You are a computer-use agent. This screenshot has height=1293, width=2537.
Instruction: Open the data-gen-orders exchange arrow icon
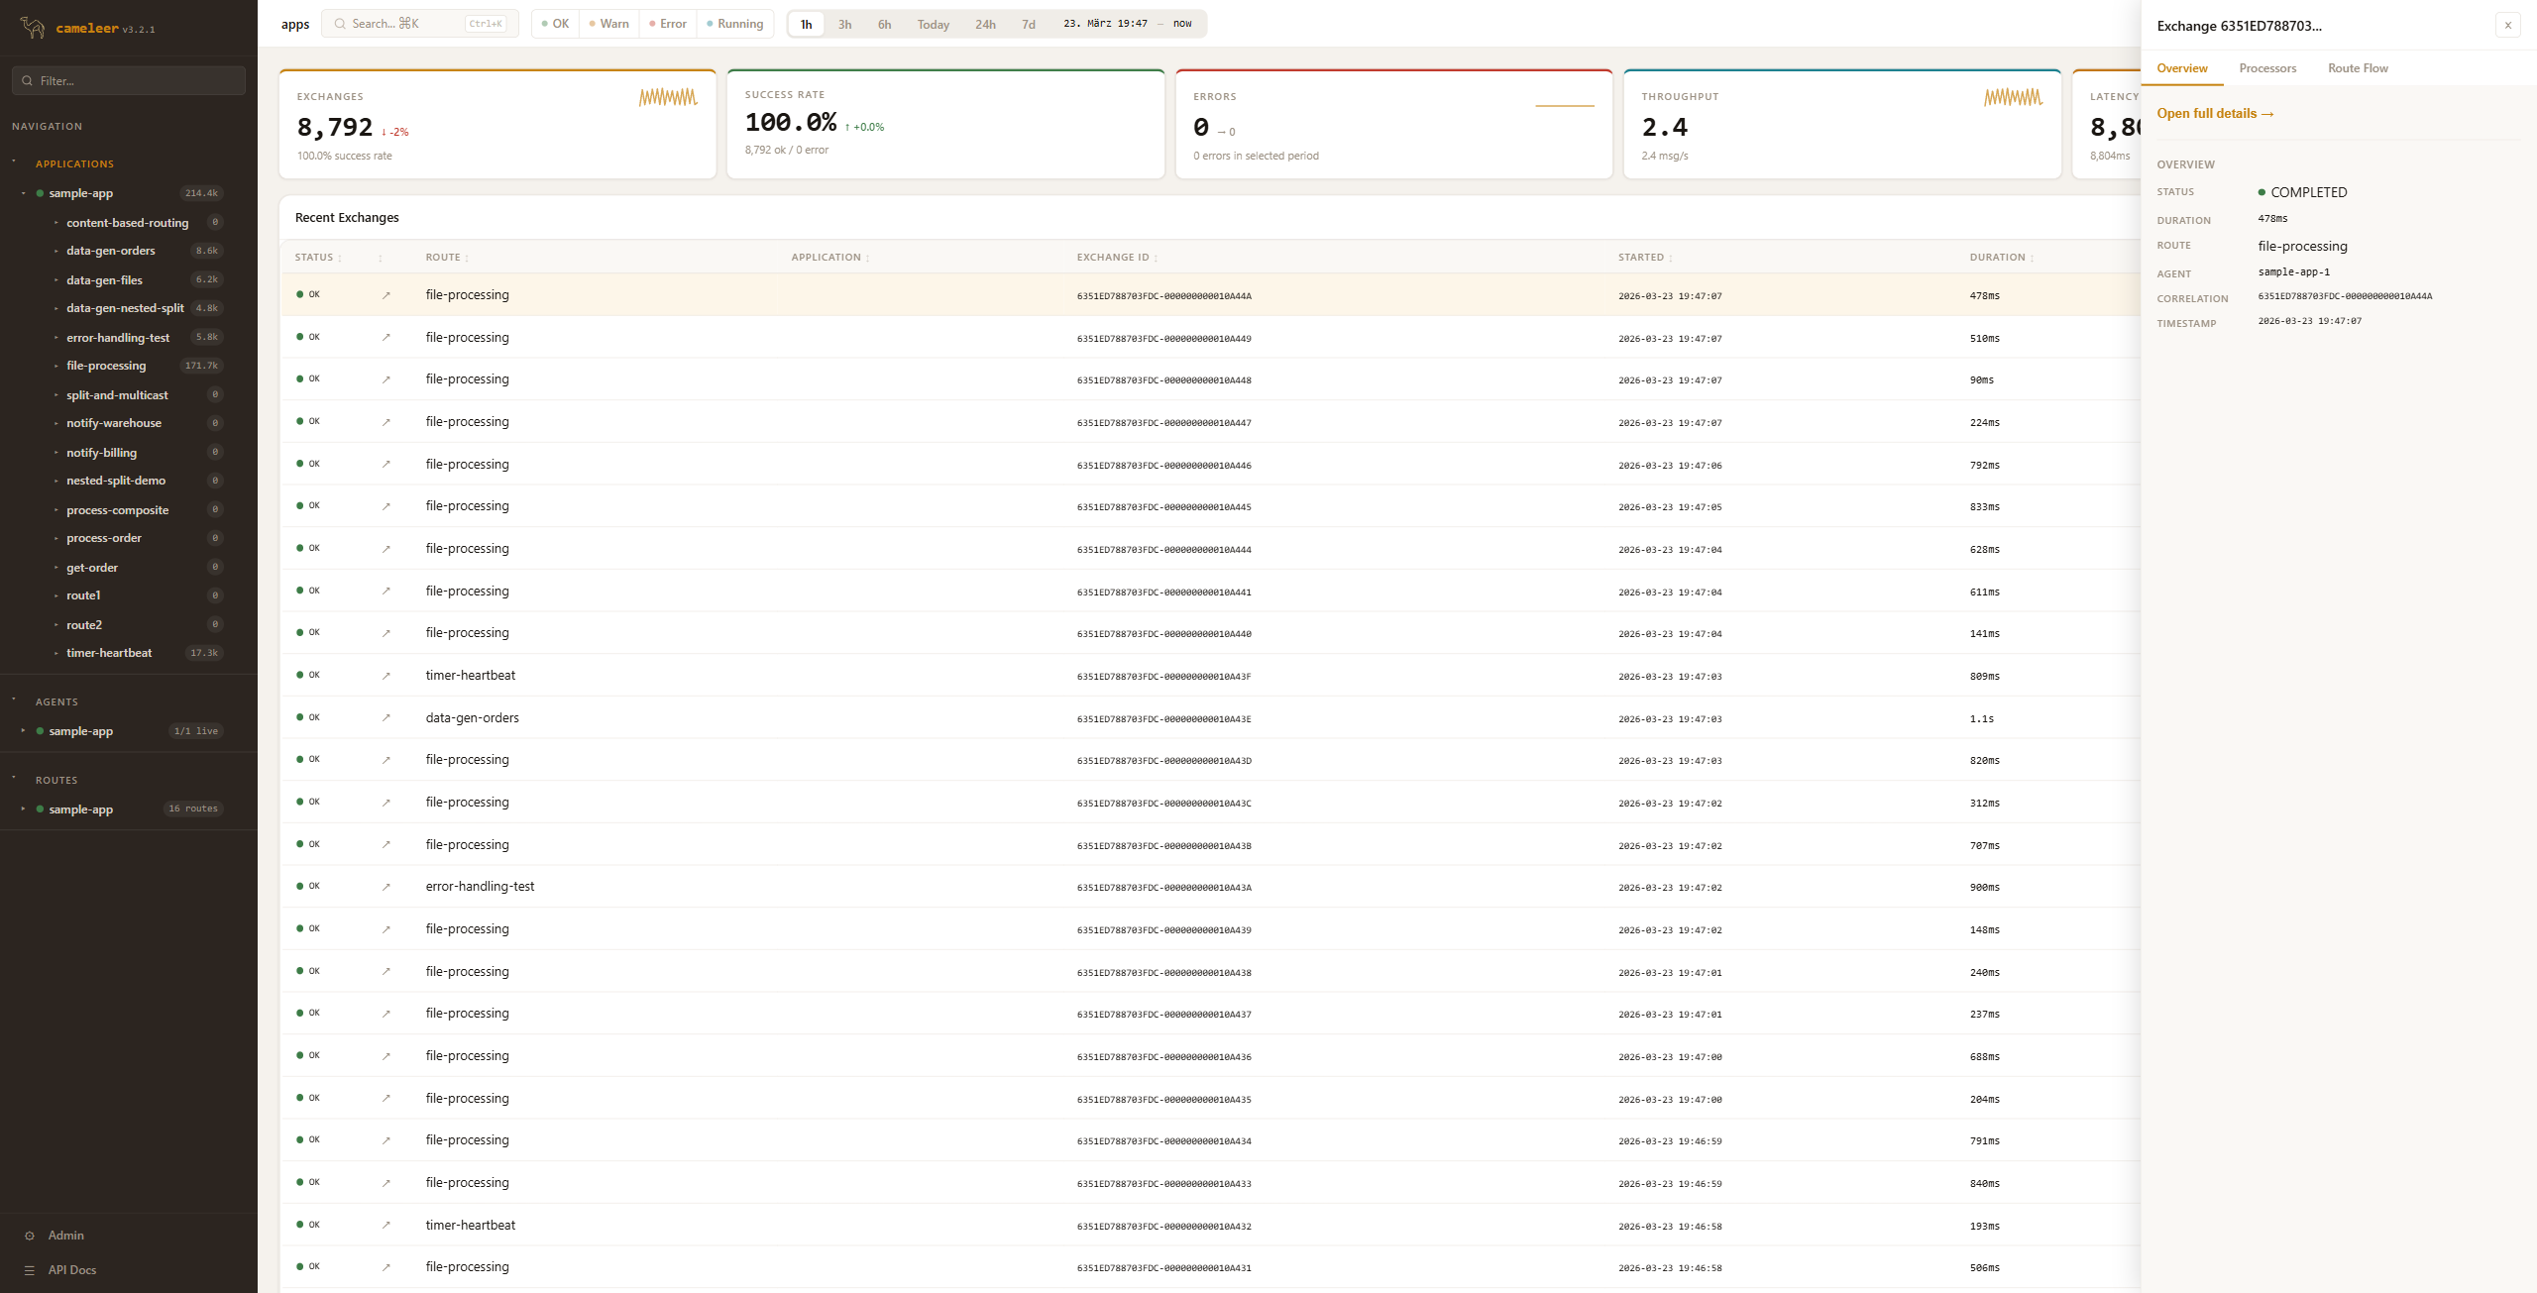[x=386, y=718]
